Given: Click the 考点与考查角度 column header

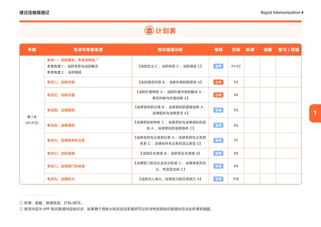Looking at the screenshot, I should (88, 50).
